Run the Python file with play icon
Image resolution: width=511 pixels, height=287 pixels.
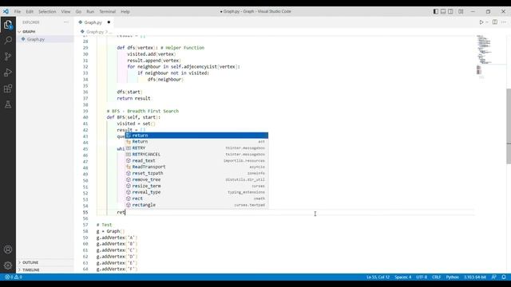click(481, 22)
